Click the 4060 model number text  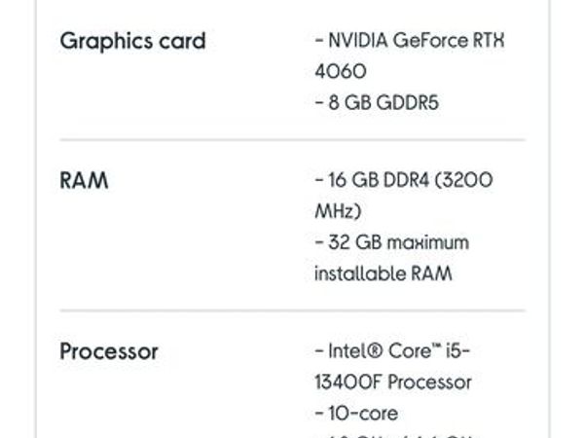tap(341, 71)
